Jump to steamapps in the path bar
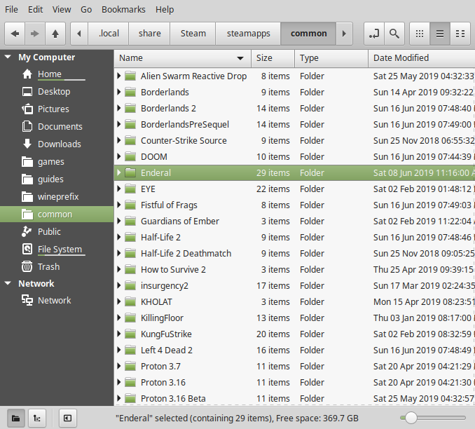Image resolution: width=475 pixels, height=429 pixels. tap(248, 34)
